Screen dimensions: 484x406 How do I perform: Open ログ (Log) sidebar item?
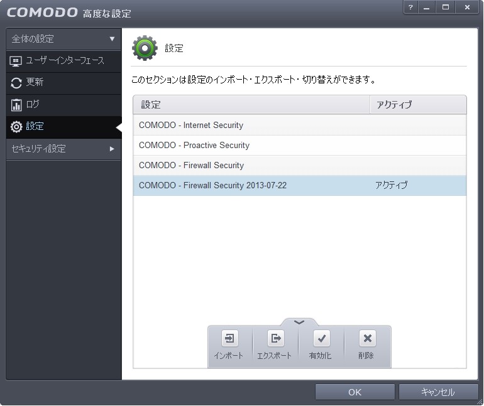[x=63, y=104]
